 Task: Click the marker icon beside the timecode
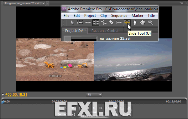(x=3, y=95)
